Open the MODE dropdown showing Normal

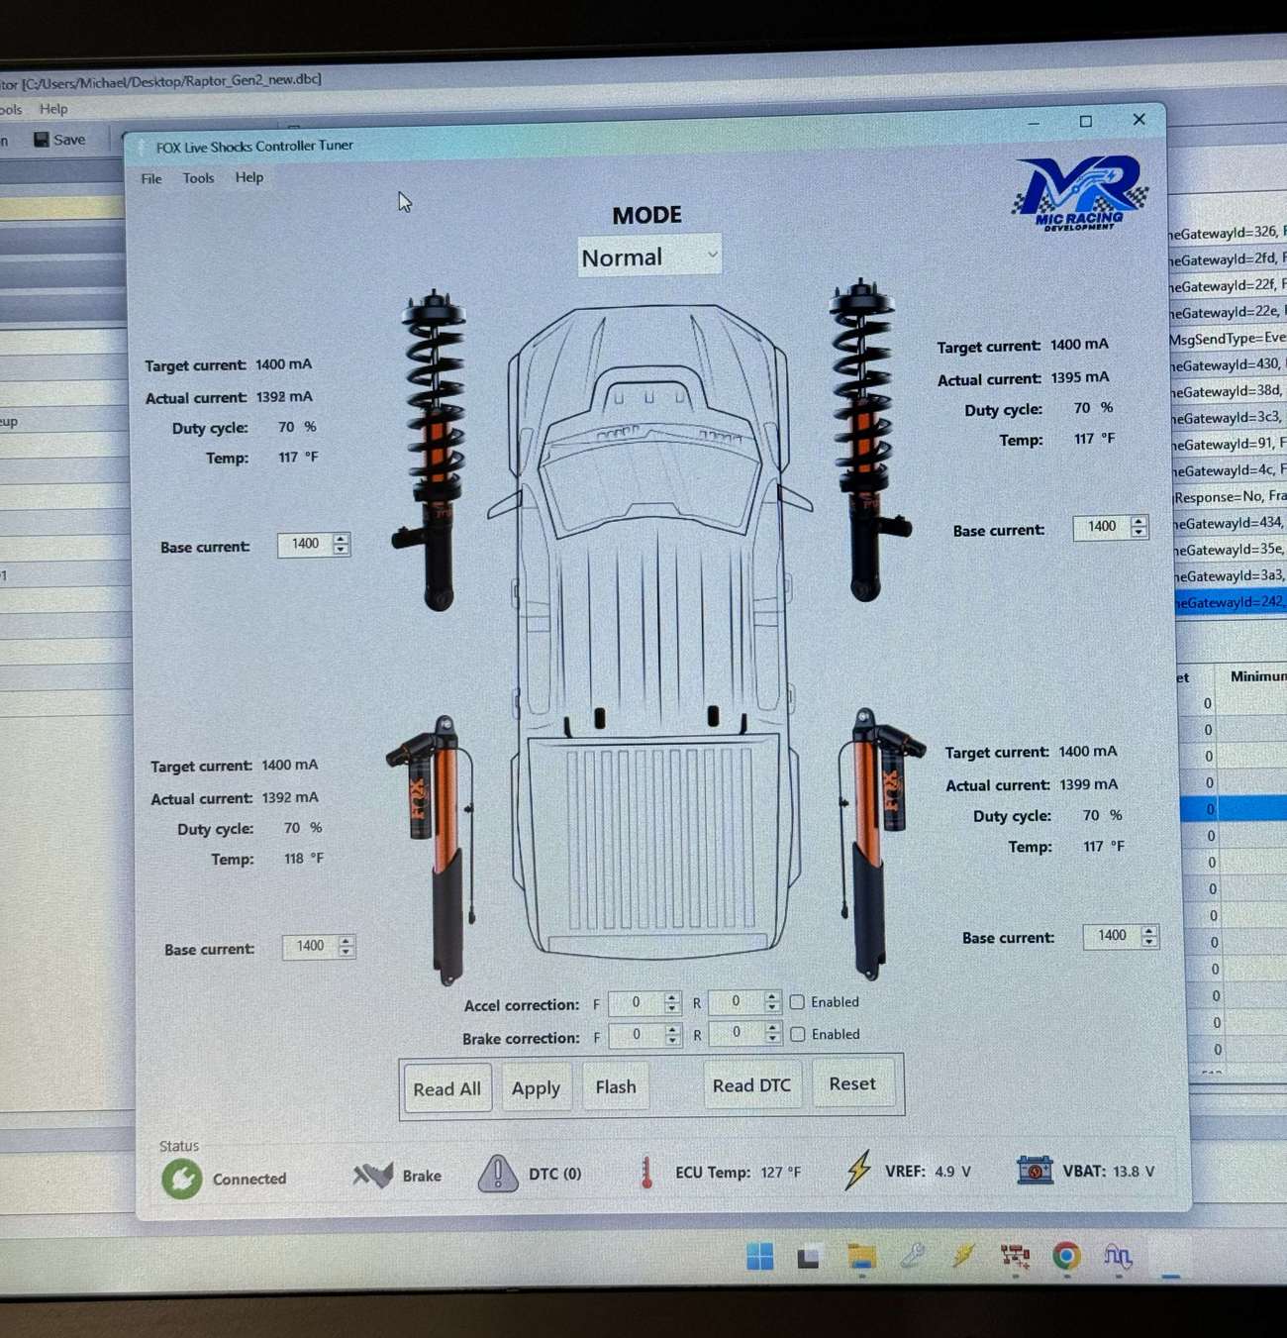(x=648, y=257)
